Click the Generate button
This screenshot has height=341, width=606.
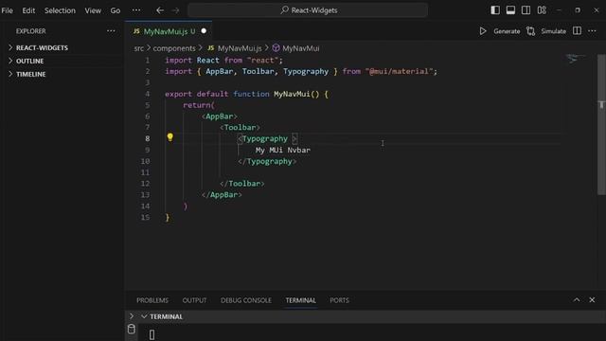(507, 31)
